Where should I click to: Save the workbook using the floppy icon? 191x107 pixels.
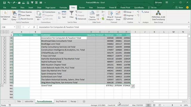(4, 3)
